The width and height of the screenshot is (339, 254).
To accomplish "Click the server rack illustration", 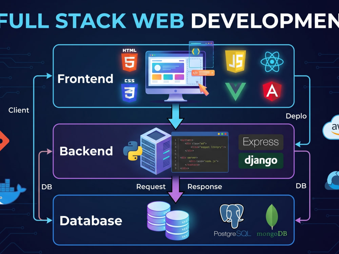I will (156, 151).
